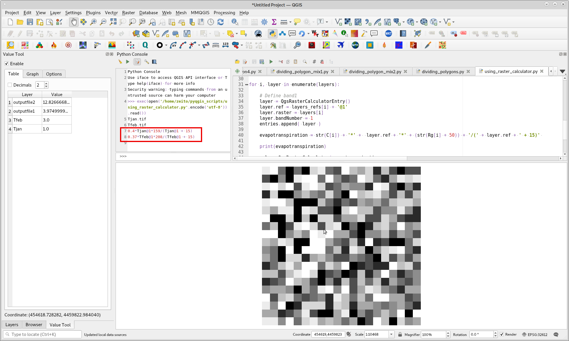Click the Open Project folder icon
This screenshot has width=569, height=341.
20,22
